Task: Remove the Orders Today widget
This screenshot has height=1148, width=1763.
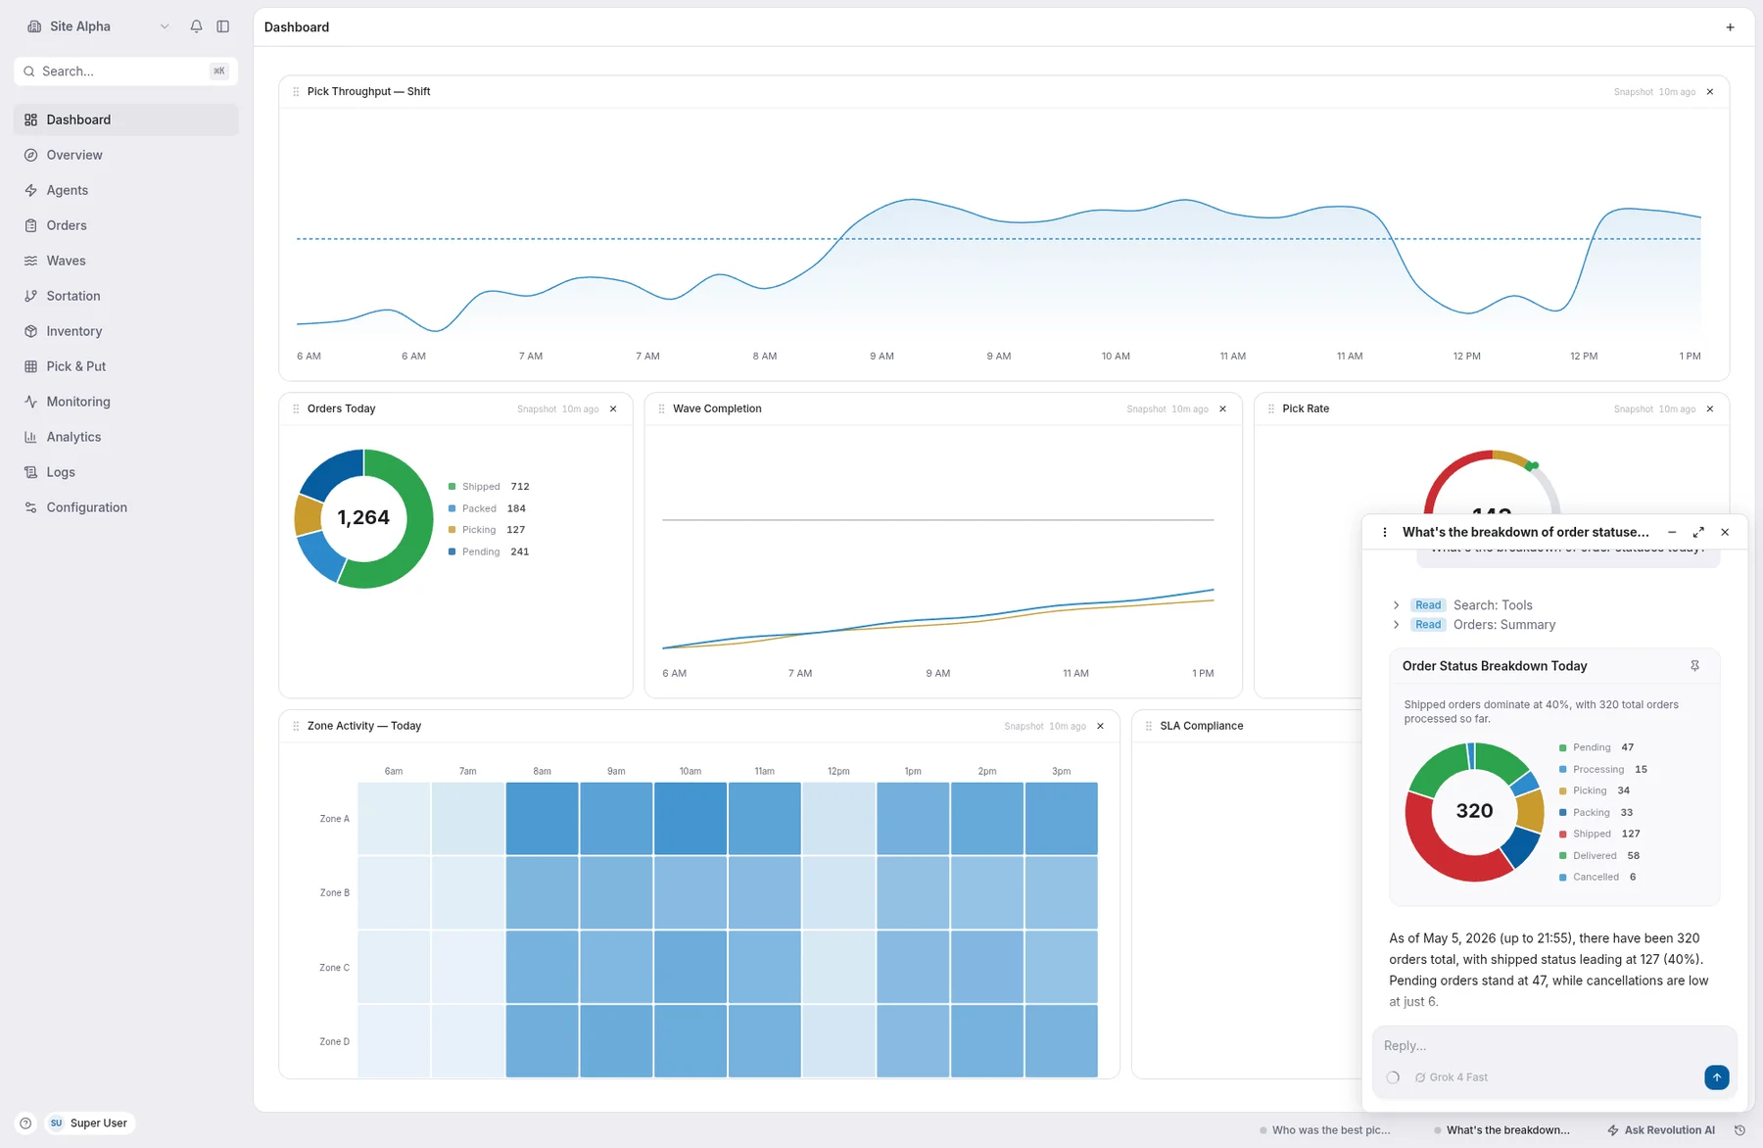Action: pyautogui.click(x=613, y=409)
